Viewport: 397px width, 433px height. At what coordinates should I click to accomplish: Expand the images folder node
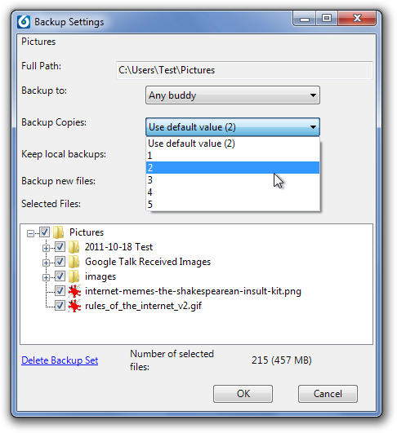click(x=46, y=277)
